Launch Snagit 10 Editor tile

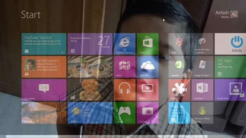202,67
